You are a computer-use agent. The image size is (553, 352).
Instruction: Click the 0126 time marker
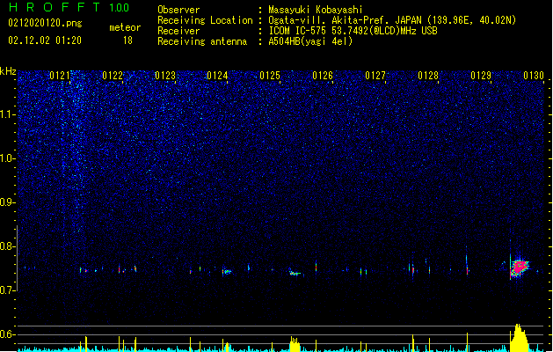[323, 76]
